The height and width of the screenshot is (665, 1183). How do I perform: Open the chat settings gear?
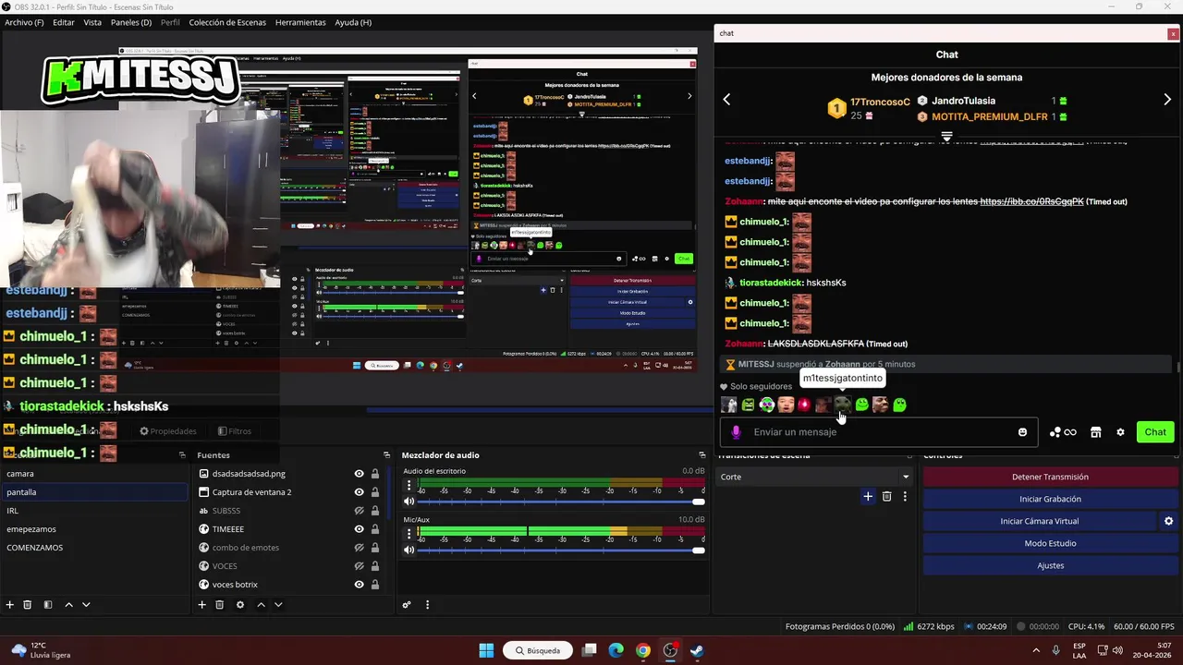[x=1120, y=432]
